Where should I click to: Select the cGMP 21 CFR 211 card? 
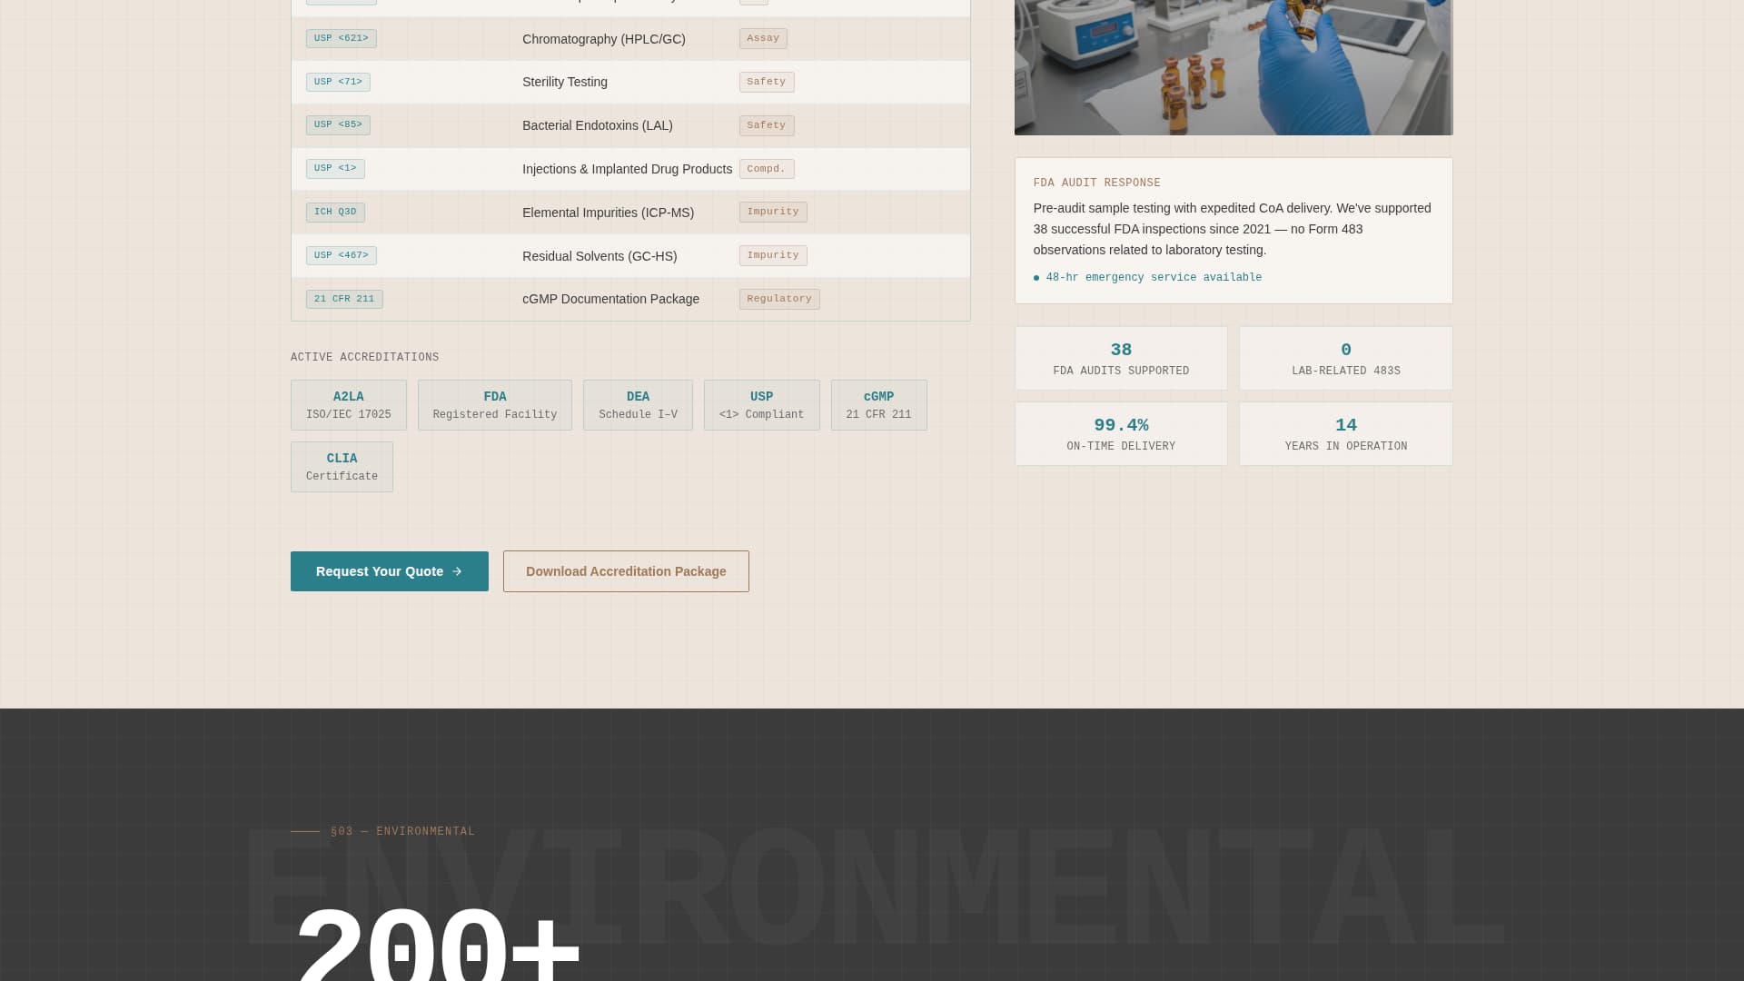[x=878, y=404]
